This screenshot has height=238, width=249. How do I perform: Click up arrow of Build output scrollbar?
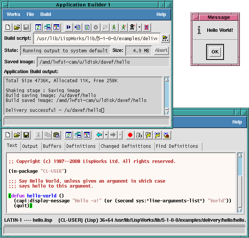pos(167,80)
